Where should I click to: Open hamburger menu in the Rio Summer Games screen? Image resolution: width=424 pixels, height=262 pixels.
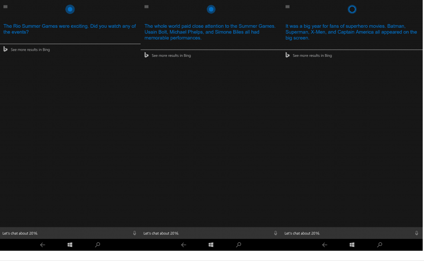pos(5,7)
